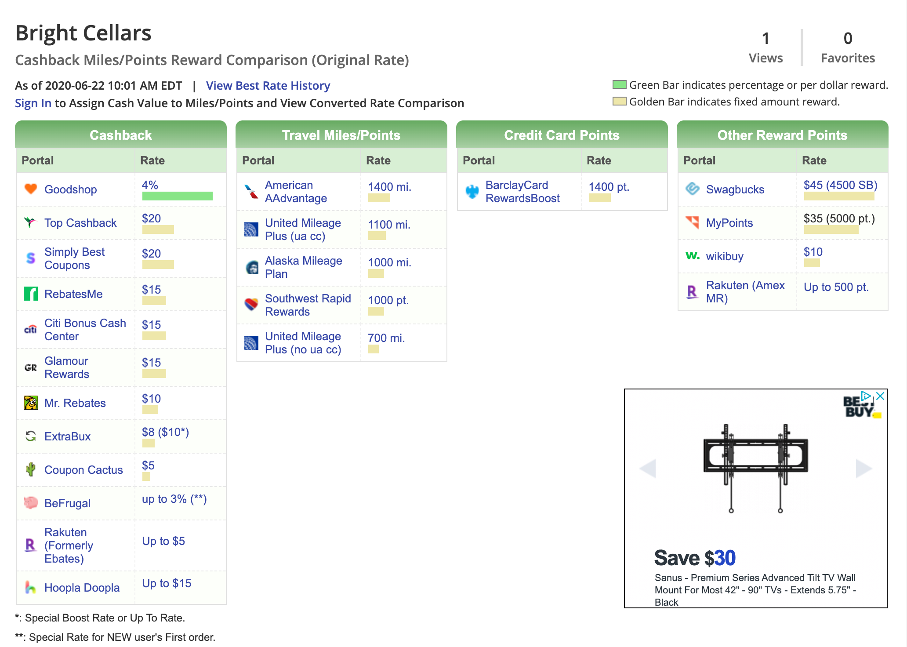Click Goodshop's 4% rate
The height and width of the screenshot is (647, 907).
pos(150,185)
